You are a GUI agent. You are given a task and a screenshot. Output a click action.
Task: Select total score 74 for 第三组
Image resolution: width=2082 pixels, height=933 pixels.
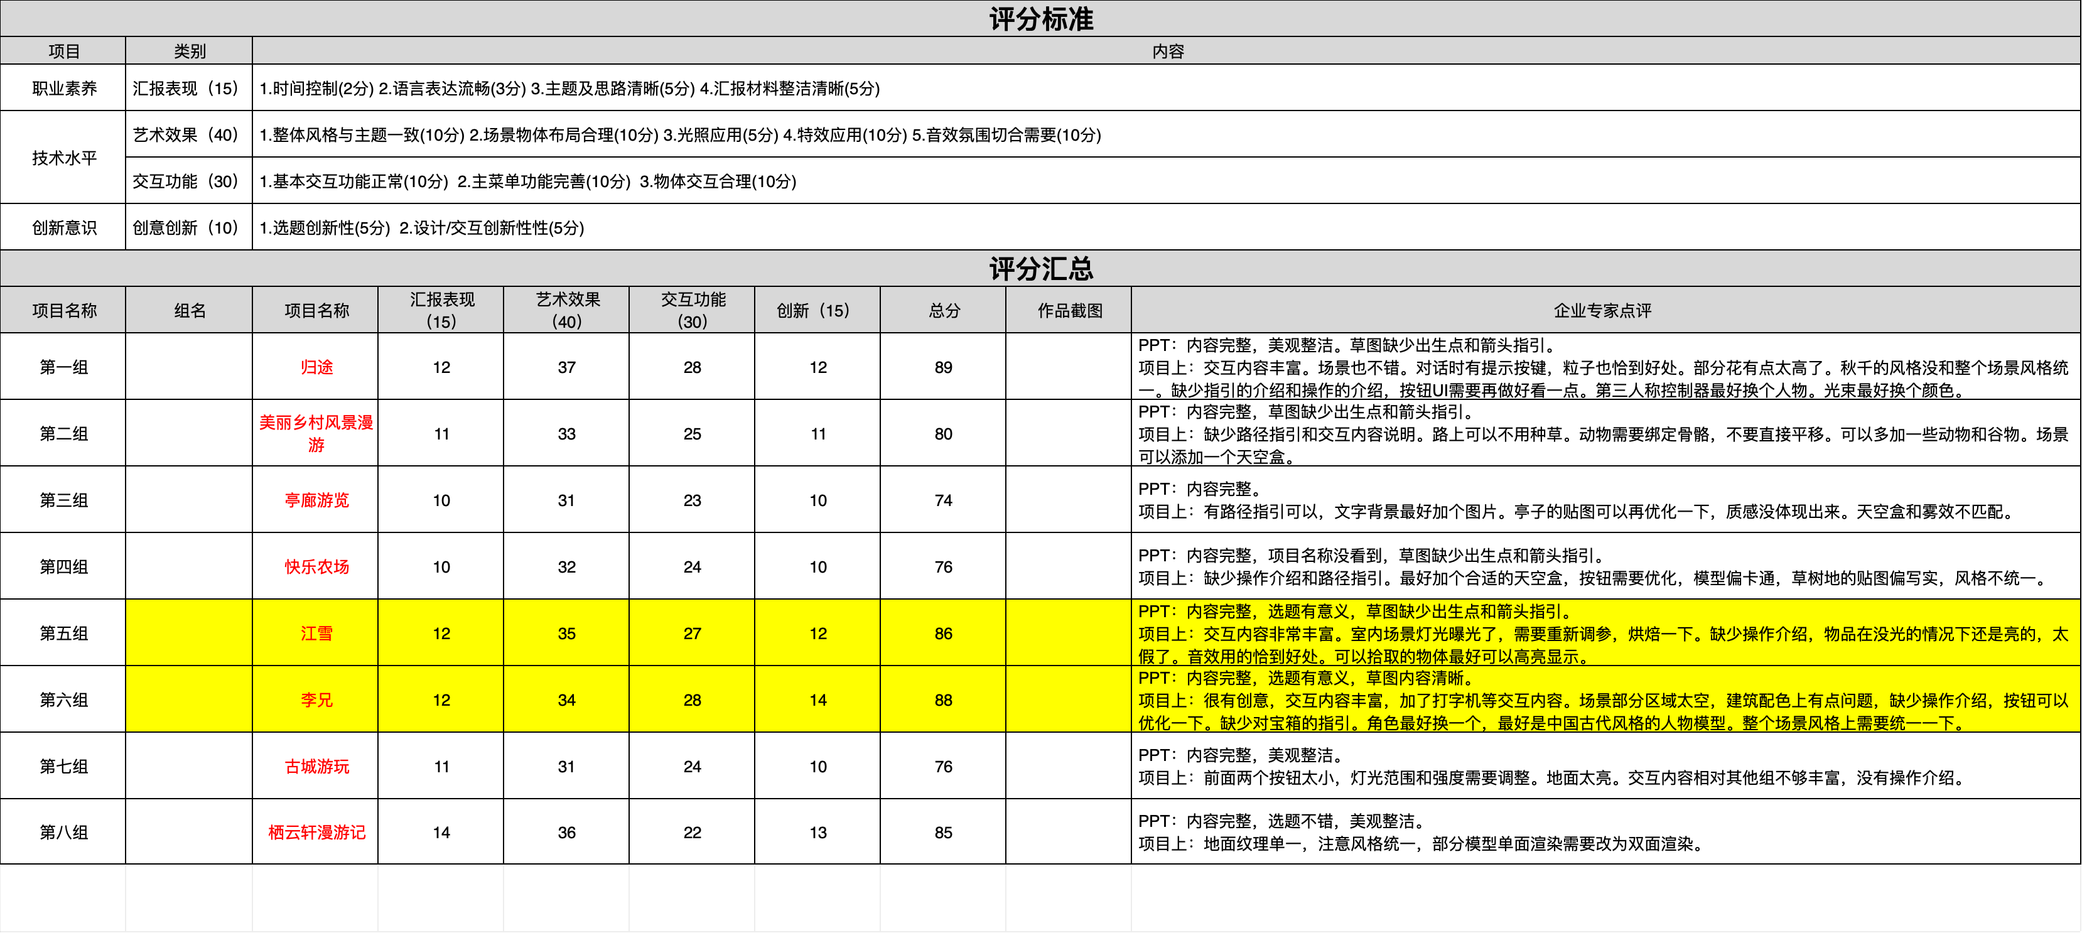(943, 500)
